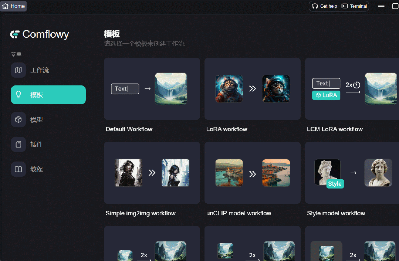The height and width of the screenshot is (261, 399).
Task: Click the double chevron in LoRA workflow card
Action: click(253, 89)
